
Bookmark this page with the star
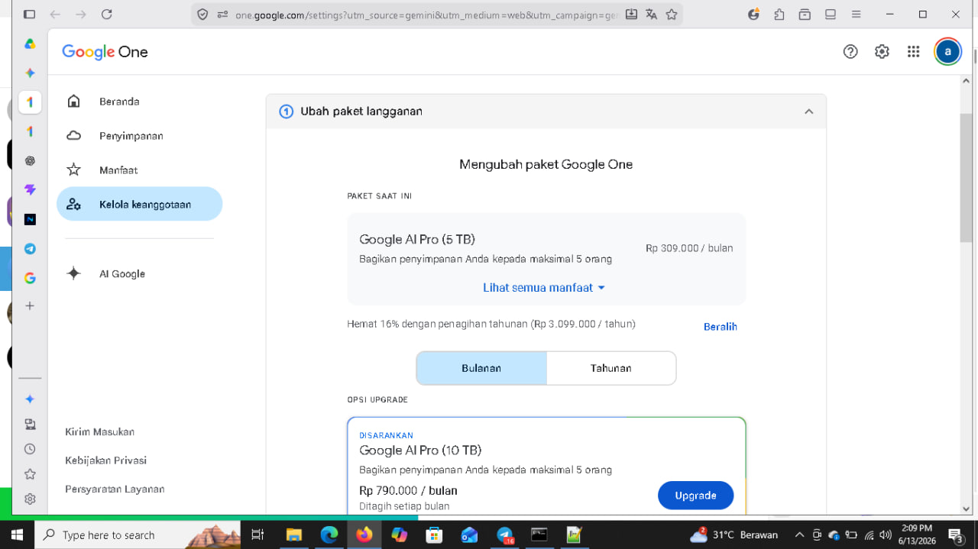click(672, 15)
